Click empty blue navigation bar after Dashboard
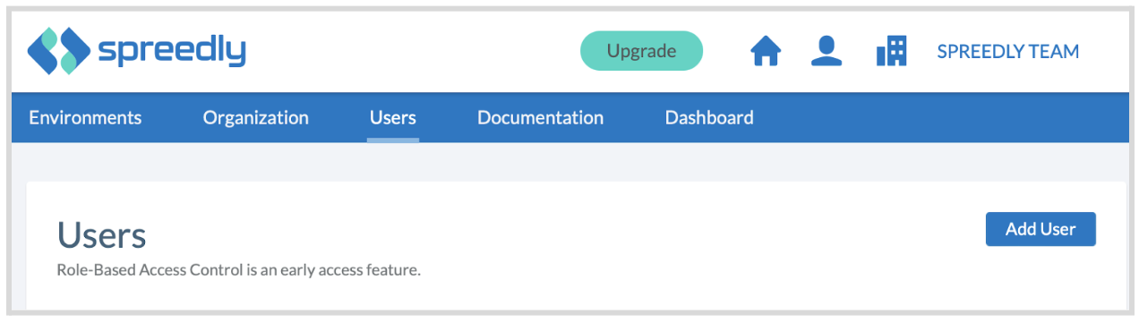This screenshot has width=1139, height=322. pyautogui.click(x=940, y=117)
